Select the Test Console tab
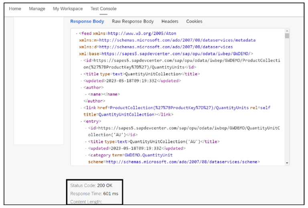This screenshot has width=308, height=208. click(103, 9)
